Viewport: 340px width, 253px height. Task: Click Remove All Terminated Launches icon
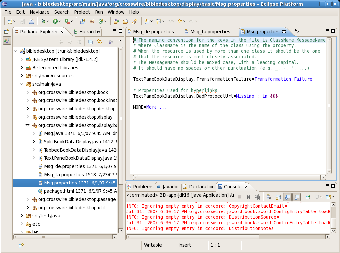coord(258,197)
